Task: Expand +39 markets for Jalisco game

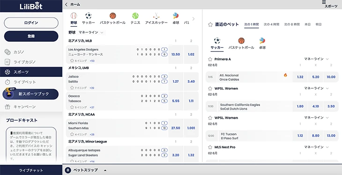Action: click(x=92, y=88)
